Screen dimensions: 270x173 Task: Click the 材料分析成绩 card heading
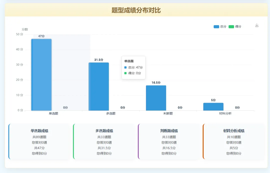pyautogui.click(x=234, y=131)
